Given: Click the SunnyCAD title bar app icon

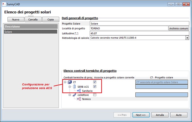Looking at the screenshot, I should (3, 4).
